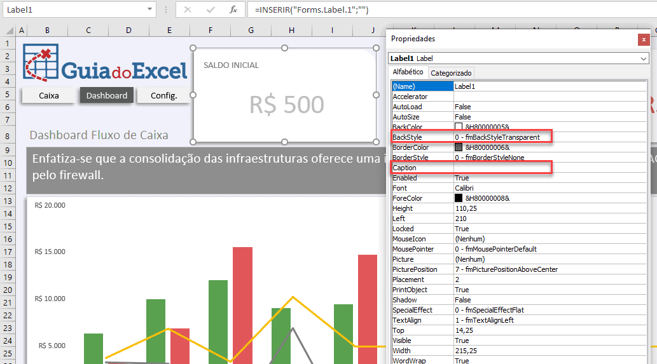Select the PicturePosition property value
This screenshot has width=657, height=364.
click(550, 269)
